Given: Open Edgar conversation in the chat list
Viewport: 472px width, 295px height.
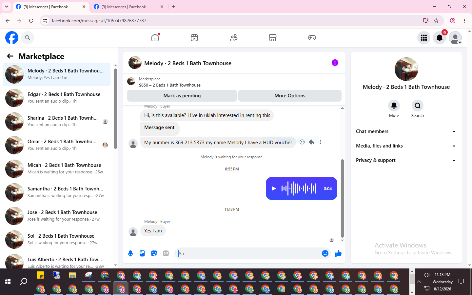Looking at the screenshot, I should click(56, 98).
